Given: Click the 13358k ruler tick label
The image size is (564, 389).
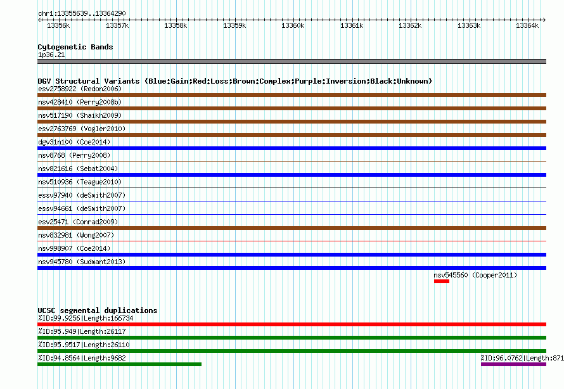Looking at the screenshot, I should pyautogui.click(x=176, y=25).
